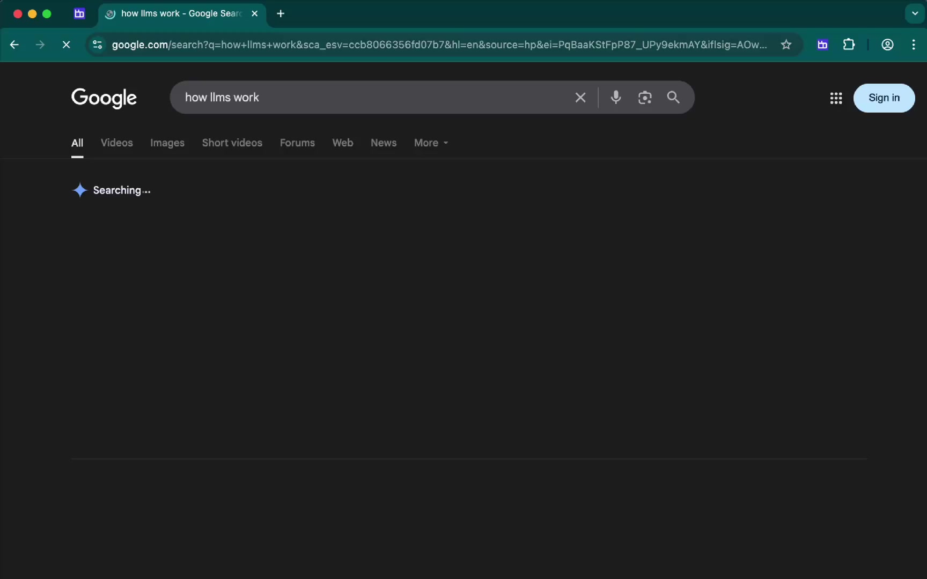Bookmark this page with the star
The image size is (927, 579).
tap(785, 44)
